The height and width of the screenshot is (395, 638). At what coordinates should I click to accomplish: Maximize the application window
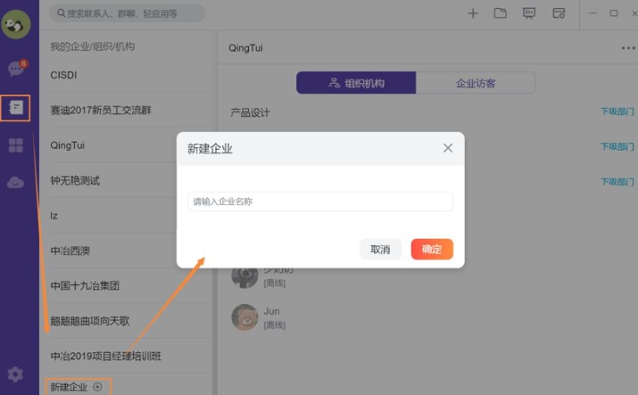click(614, 13)
